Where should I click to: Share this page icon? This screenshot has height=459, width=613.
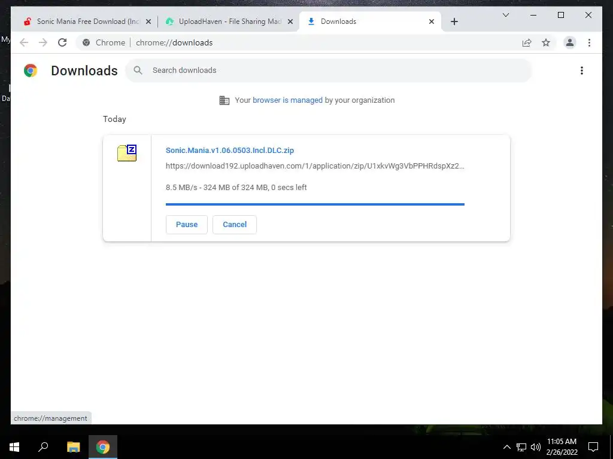[527, 42]
